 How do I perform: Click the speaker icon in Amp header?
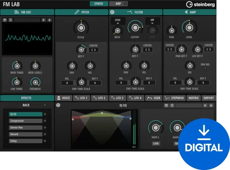186,12
